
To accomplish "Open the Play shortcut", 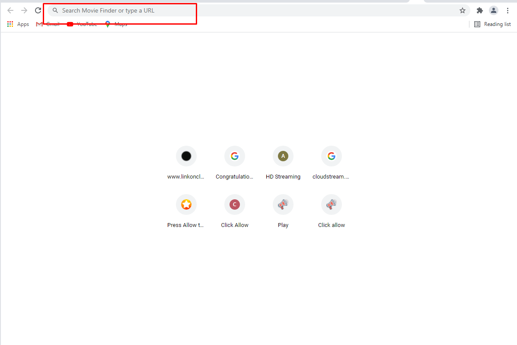I will (283, 211).
